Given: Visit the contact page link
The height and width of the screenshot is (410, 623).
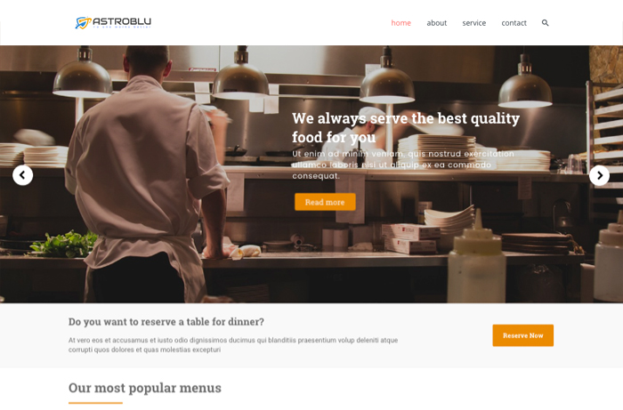Looking at the screenshot, I should [514, 23].
